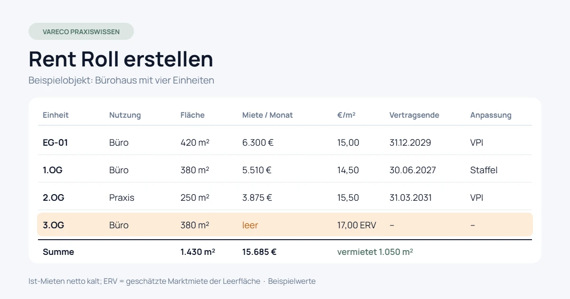Click usage "Praxis"

click(x=122, y=197)
